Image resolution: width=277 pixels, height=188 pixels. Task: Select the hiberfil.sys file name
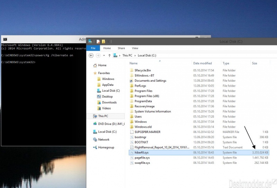click(x=142, y=152)
